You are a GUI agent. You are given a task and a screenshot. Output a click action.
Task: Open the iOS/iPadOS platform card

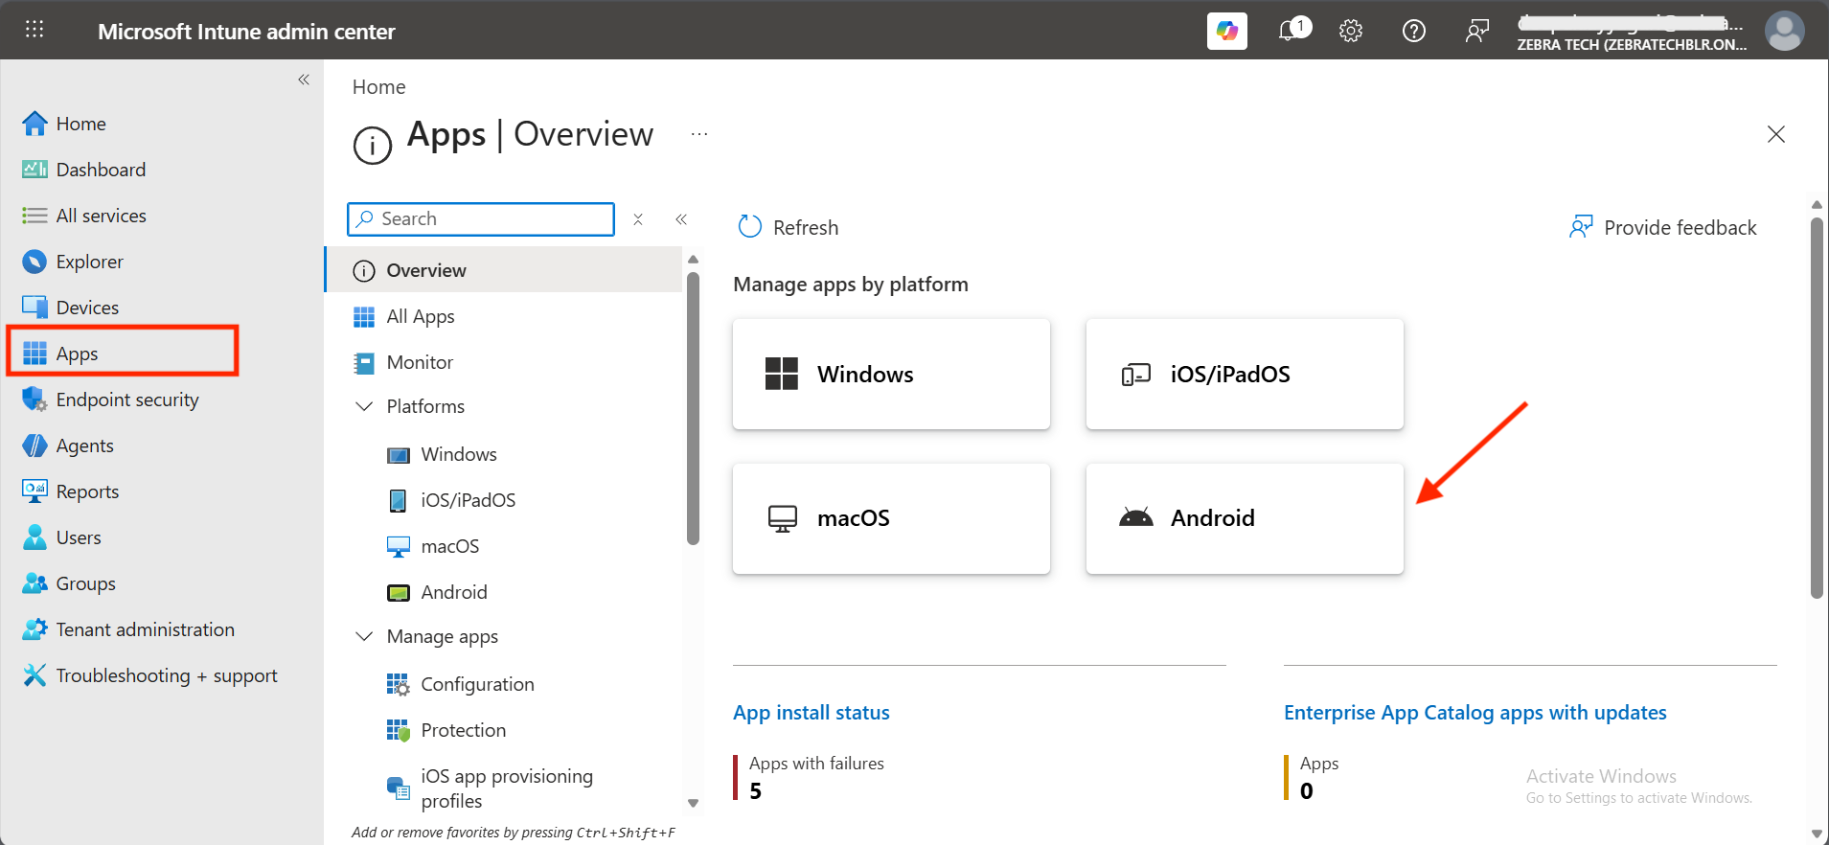(x=1245, y=374)
